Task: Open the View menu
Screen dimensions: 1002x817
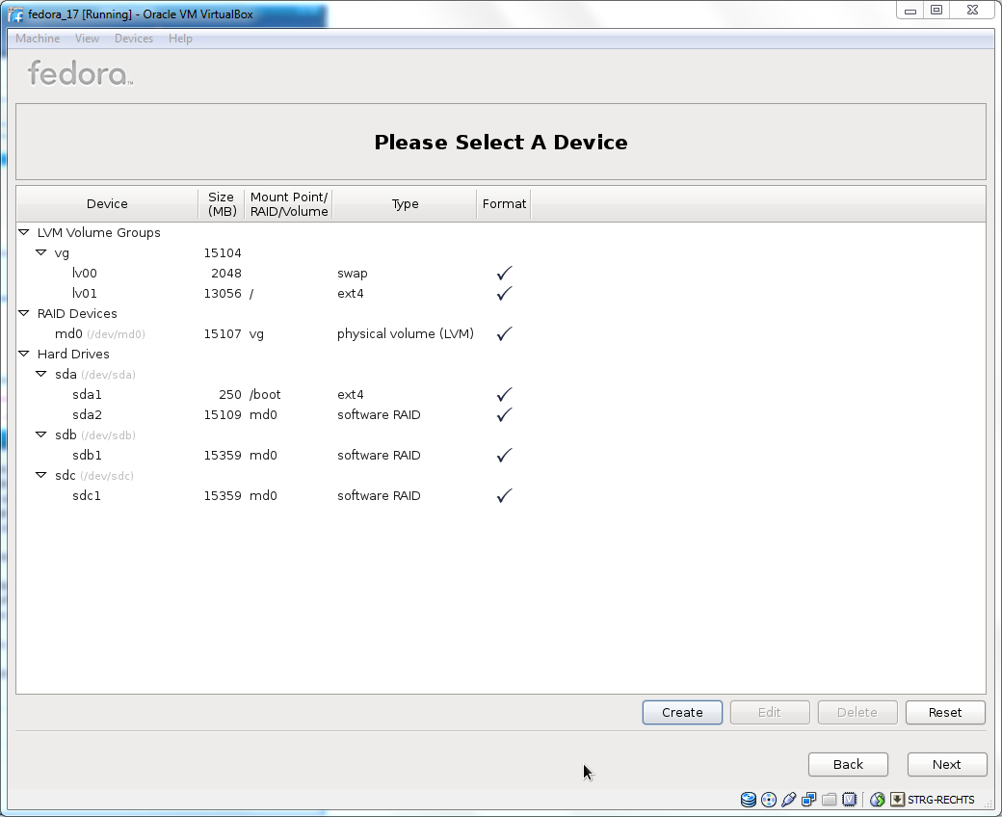Action: point(87,39)
